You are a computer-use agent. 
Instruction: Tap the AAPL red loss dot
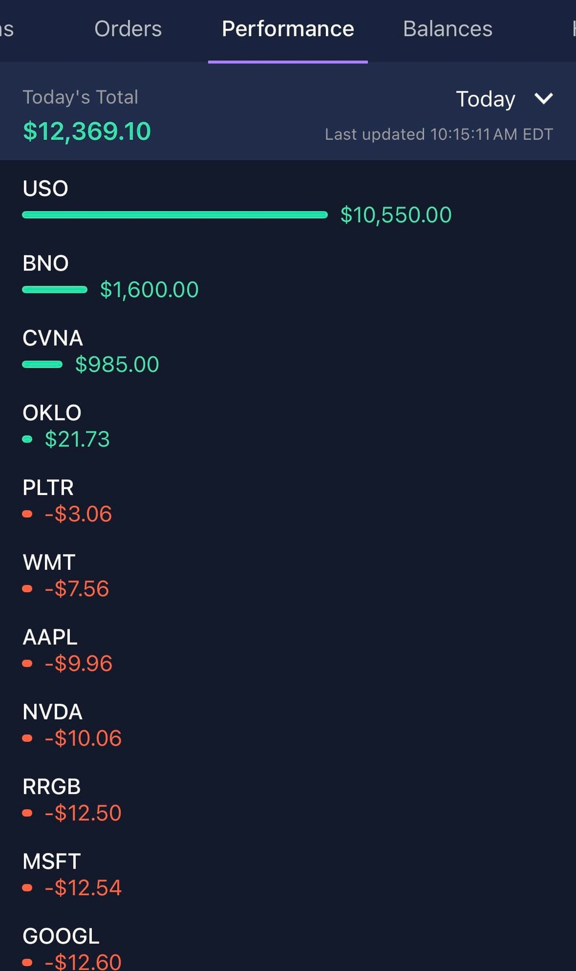pyautogui.click(x=27, y=663)
